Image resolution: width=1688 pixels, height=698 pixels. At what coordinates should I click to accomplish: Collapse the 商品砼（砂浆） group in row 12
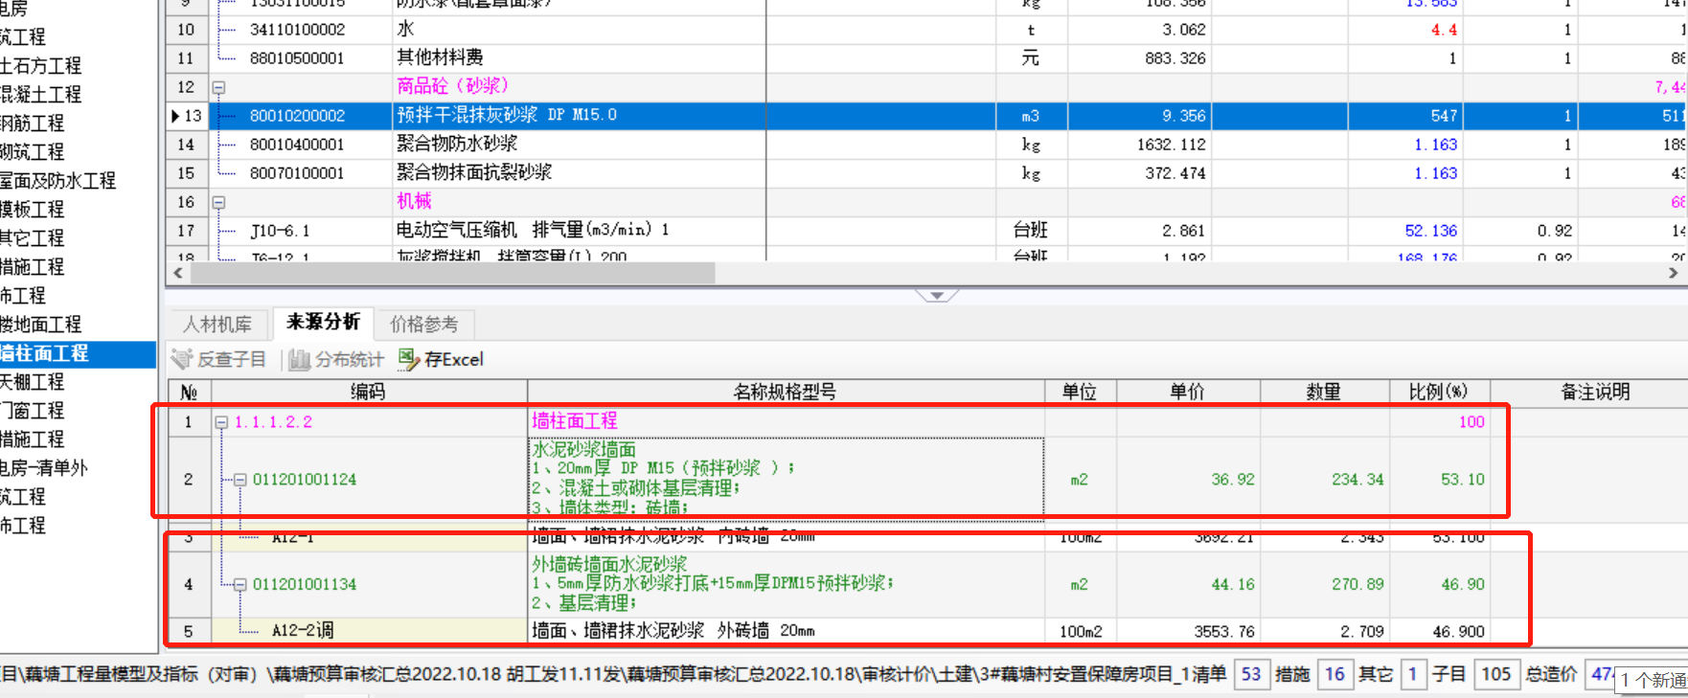[218, 87]
